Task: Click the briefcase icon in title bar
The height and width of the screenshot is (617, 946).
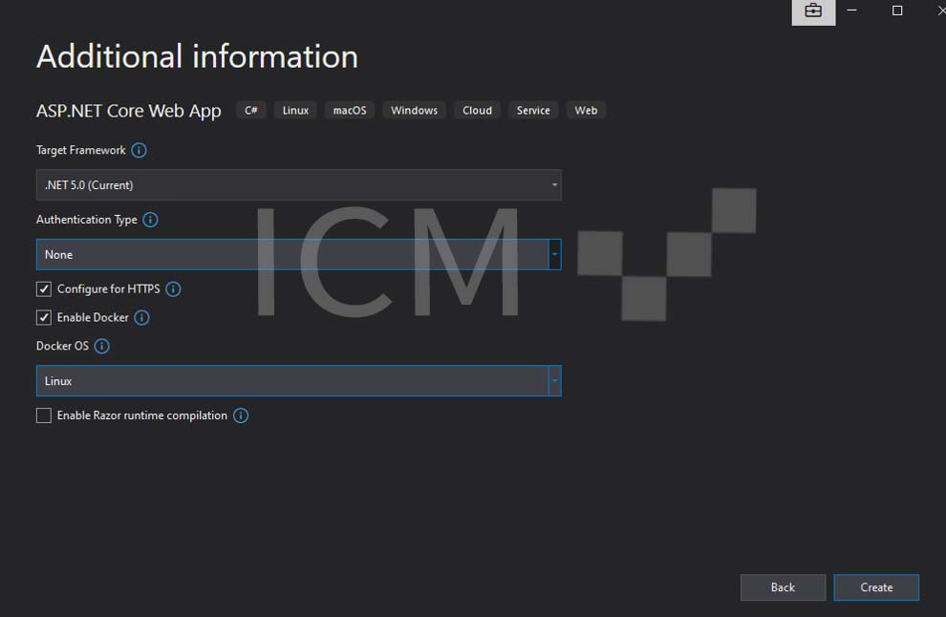Action: coord(813,11)
